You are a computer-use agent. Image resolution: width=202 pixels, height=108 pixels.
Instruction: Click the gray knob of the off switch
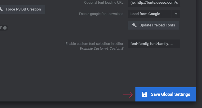(x=5, y=28)
